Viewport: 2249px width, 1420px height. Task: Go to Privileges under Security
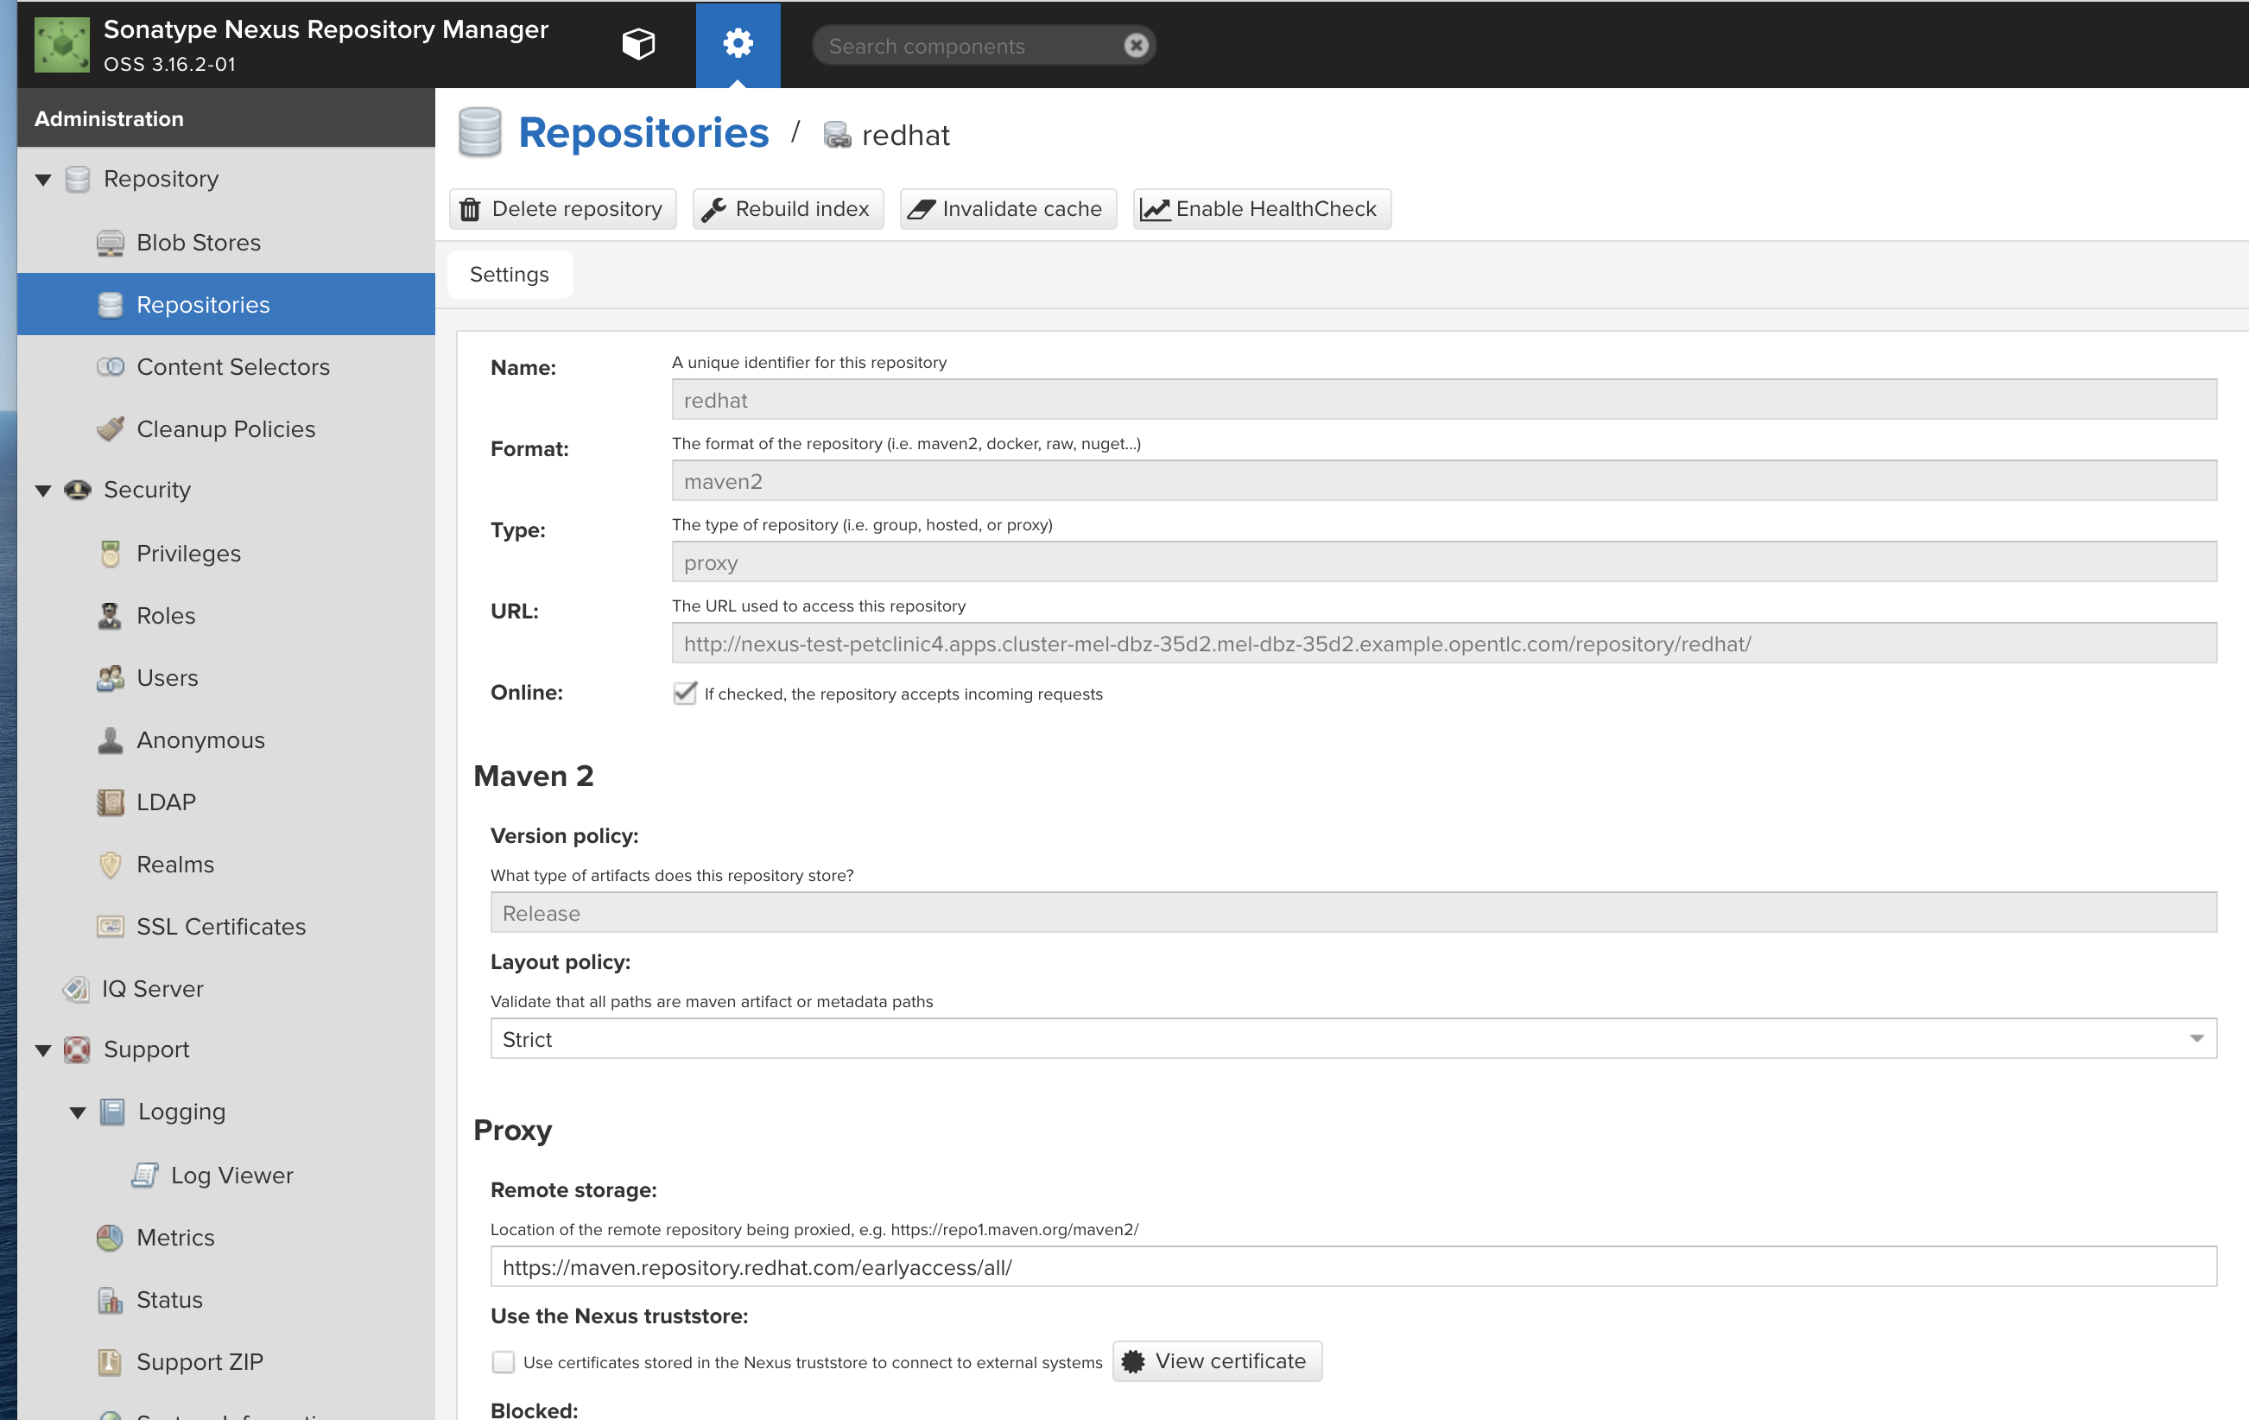[187, 554]
